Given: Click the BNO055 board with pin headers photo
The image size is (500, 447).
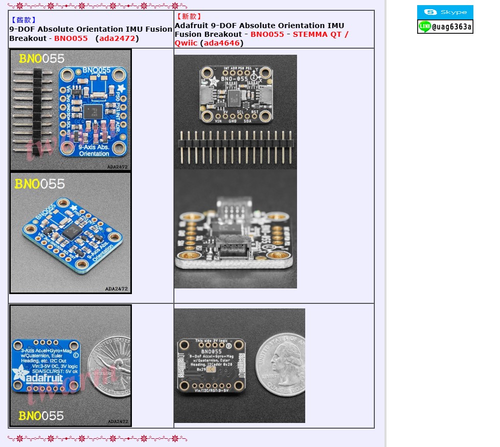Looking at the screenshot, I should coord(70,109).
